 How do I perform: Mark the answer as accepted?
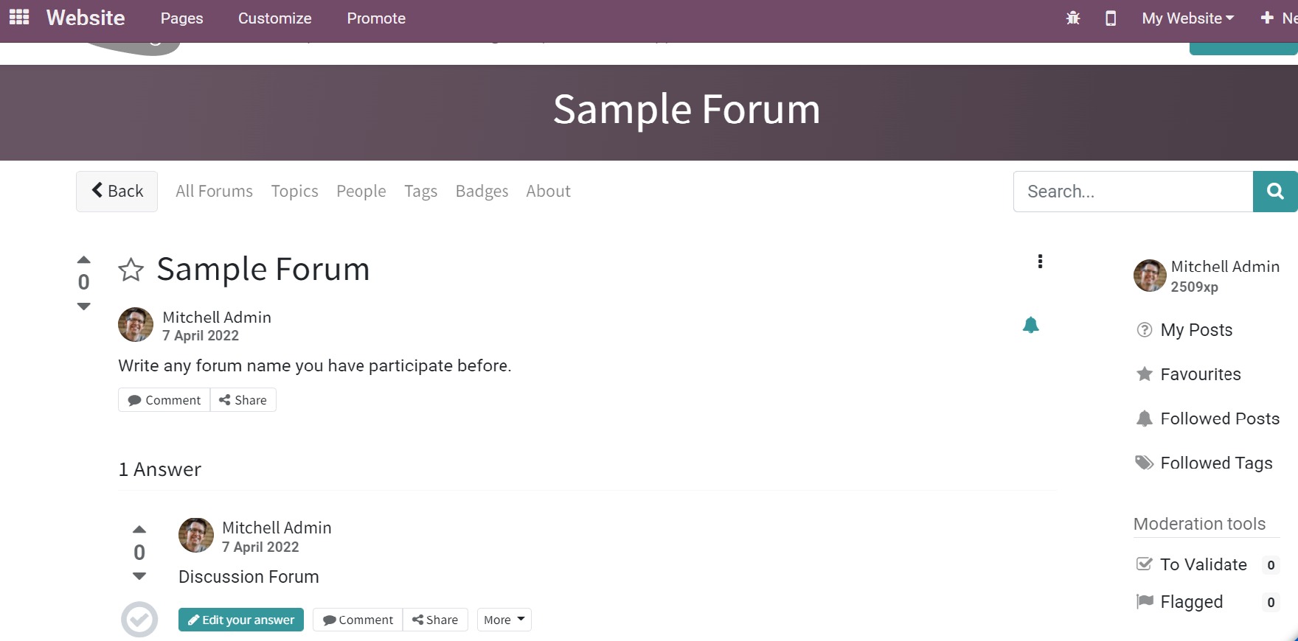139,620
